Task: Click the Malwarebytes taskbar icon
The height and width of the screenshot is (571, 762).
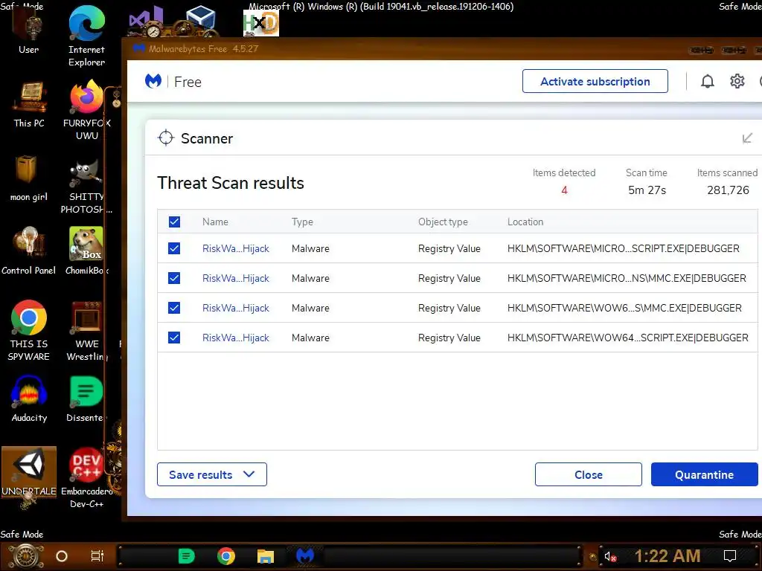Action: pyautogui.click(x=305, y=555)
